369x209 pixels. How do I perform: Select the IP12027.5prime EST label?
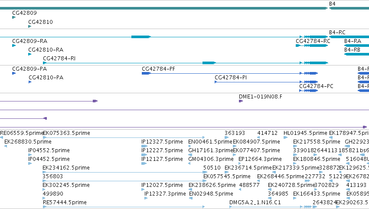pyautogui.click(x=162, y=185)
